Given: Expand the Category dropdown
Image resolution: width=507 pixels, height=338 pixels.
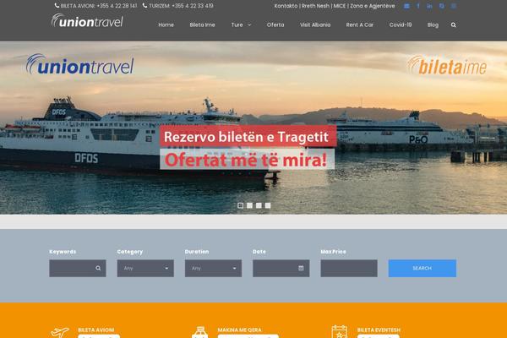Looking at the screenshot, I should [145, 268].
